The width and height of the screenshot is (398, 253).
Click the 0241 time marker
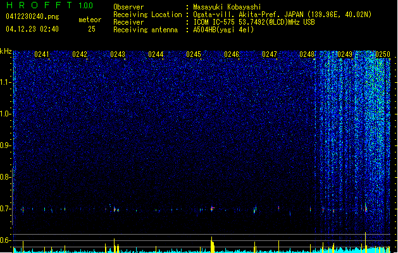coord(42,54)
